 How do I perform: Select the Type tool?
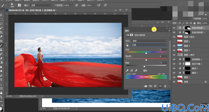[x=1, y=80]
